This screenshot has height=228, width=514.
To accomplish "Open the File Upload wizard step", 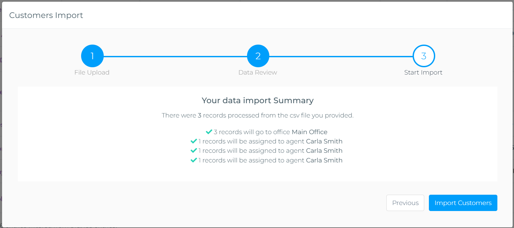I will click(x=92, y=72).
